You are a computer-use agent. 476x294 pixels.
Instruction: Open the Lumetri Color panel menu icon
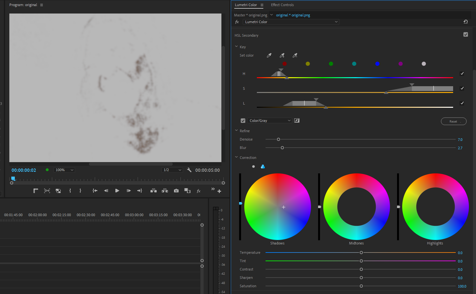tap(262, 5)
